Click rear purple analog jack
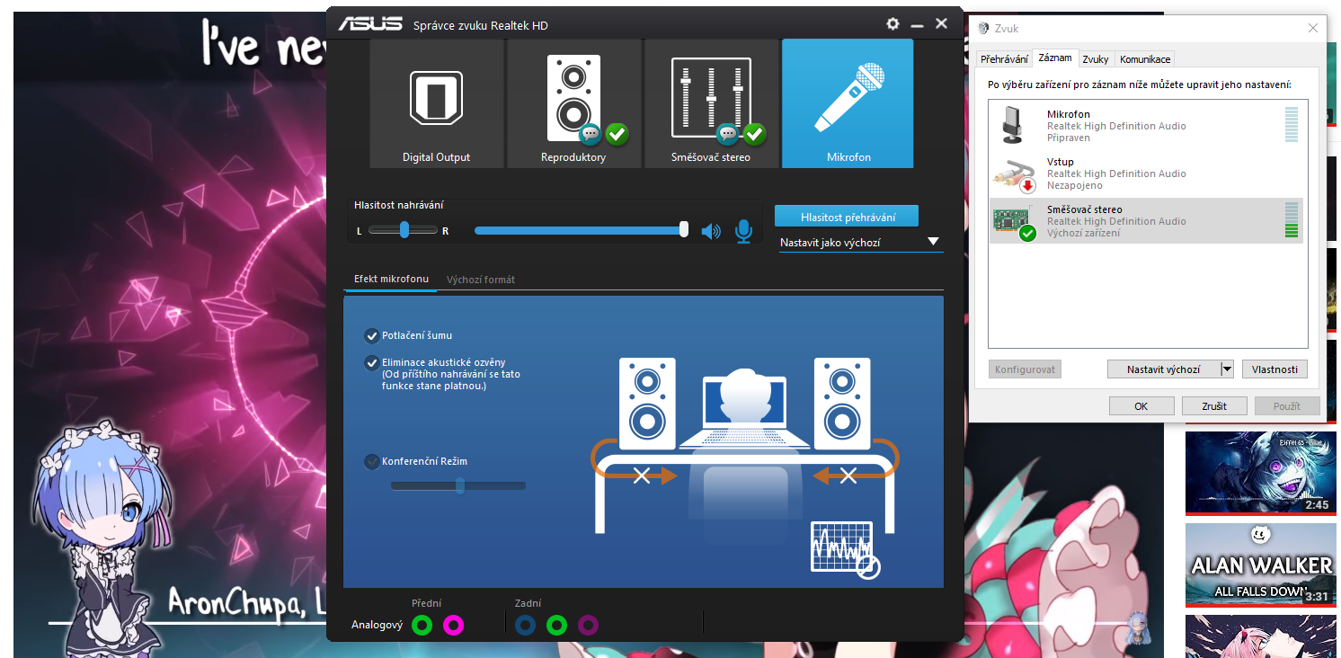Screen dimensions: 1341x658 tap(588, 625)
